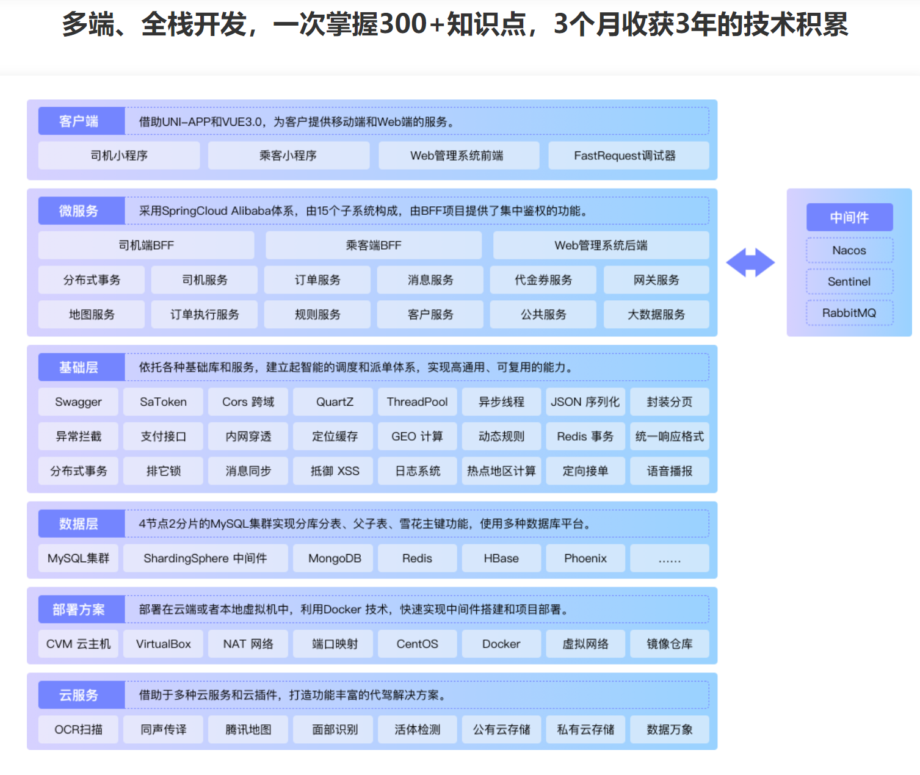
Task: Select the 镜像仓库 box
Action: pyautogui.click(x=670, y=644)
